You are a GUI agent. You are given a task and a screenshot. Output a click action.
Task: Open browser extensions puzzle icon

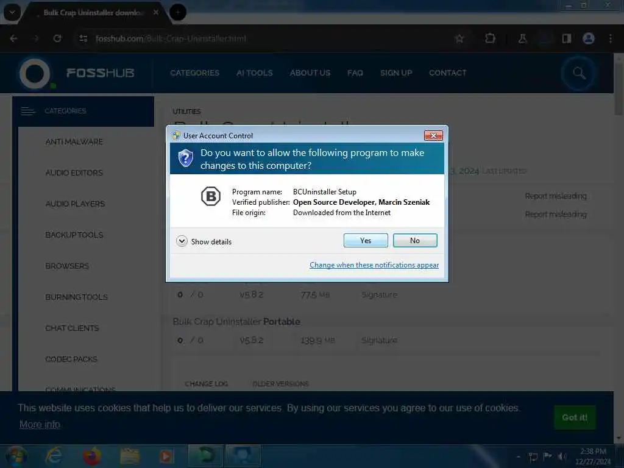pos(491,38)
